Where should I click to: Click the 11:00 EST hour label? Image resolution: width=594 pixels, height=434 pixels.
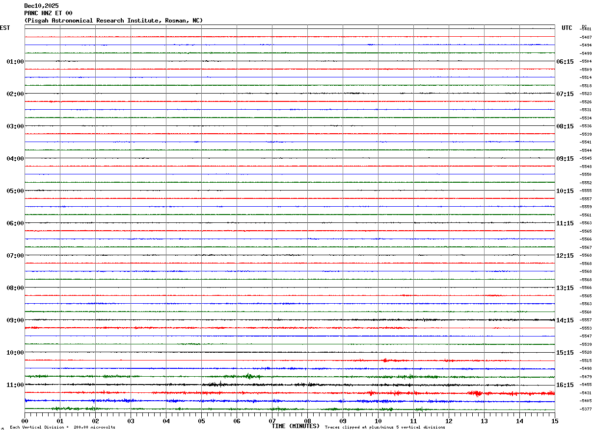tap(15, 385)
